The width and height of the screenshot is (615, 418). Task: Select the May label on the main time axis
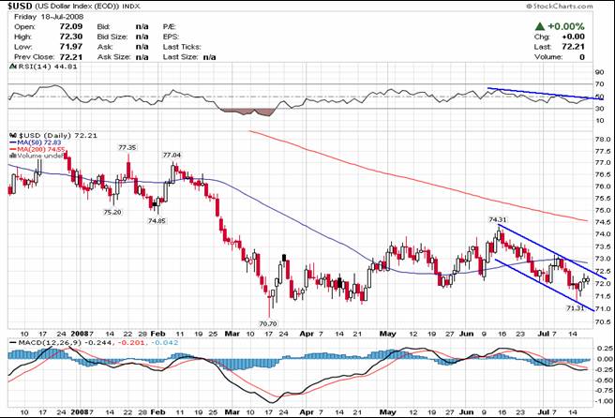coord(388,334)
